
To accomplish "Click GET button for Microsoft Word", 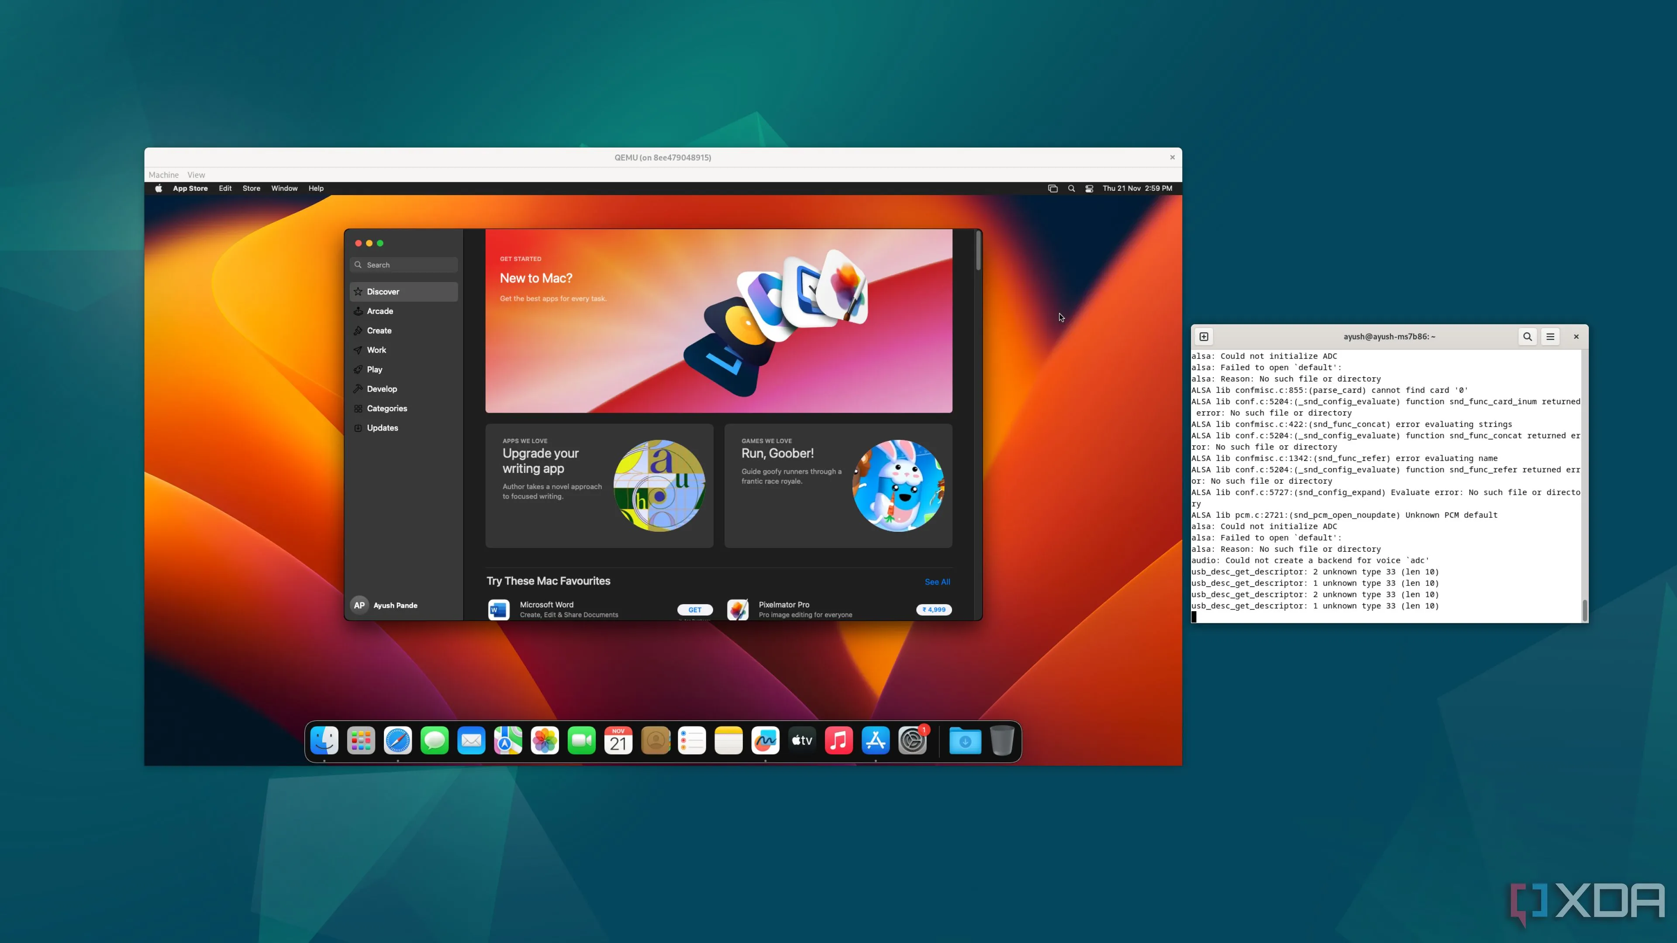I will click(x=695, y=610).
